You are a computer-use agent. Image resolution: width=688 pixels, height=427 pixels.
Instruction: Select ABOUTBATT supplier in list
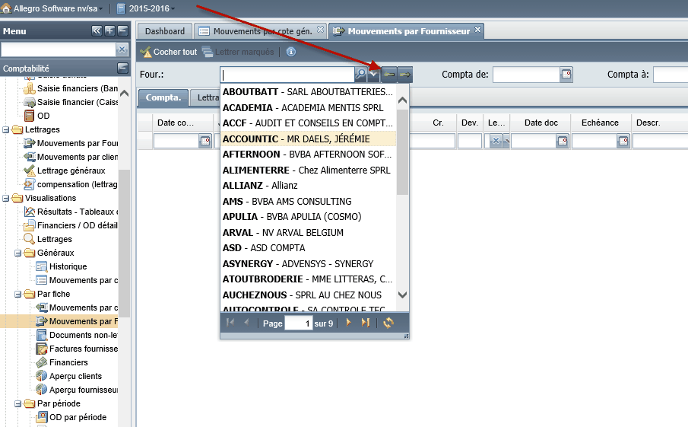coord(308,92)
